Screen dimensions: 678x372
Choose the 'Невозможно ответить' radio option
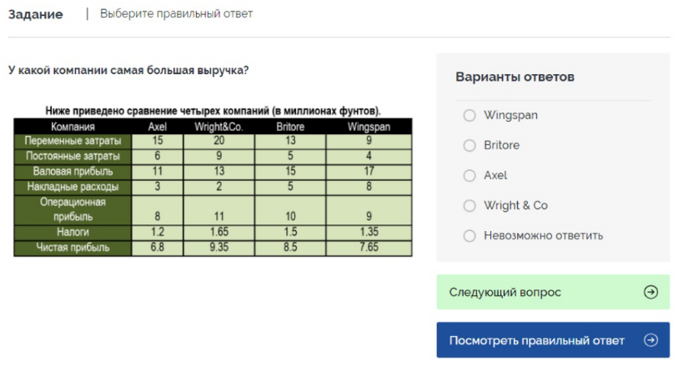pos(470,235)
